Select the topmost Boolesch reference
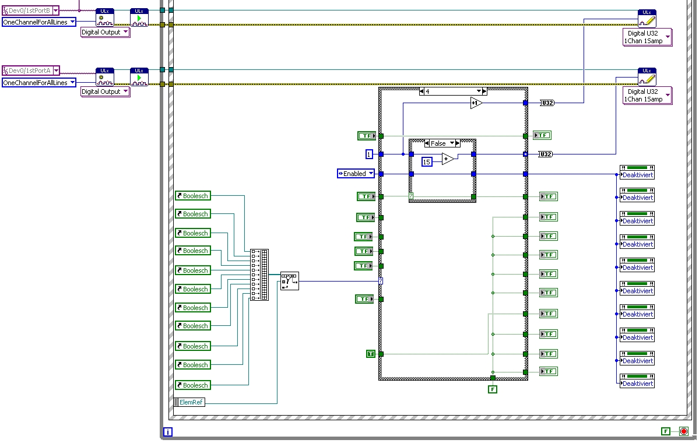Screen dimensions: 699x443 tap(192, 196)
